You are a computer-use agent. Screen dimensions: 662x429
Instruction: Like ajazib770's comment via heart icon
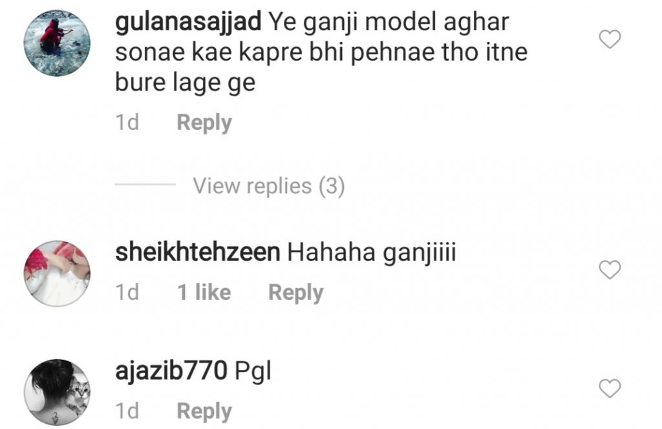click(610, 388)
